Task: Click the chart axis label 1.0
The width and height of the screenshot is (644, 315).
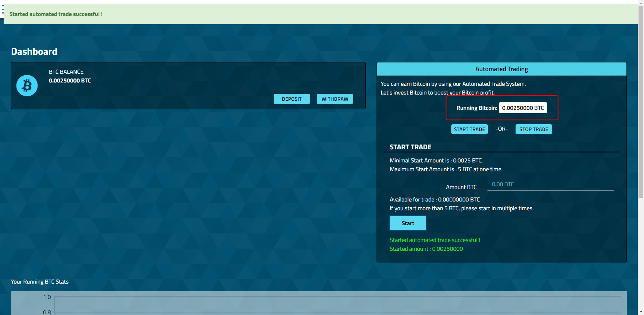Action: coord(47,297)
